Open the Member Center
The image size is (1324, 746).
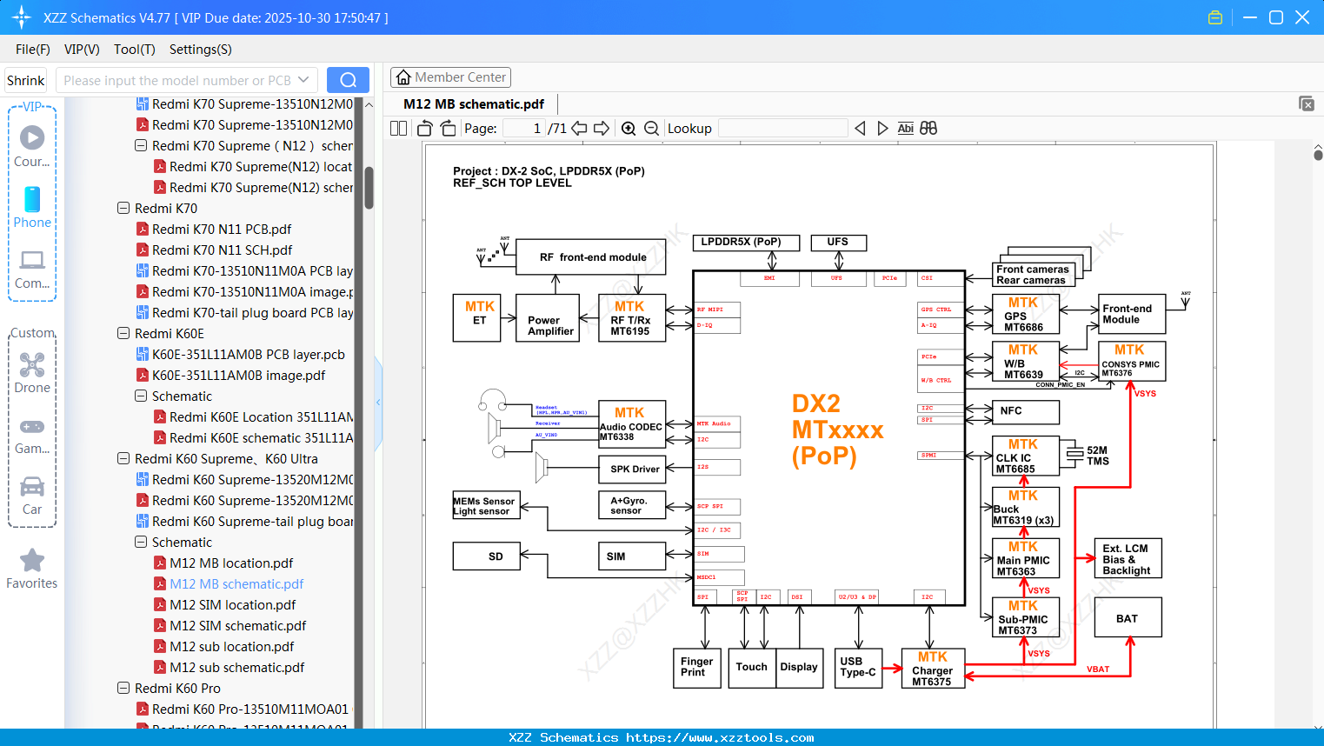pyautogui.click(x=450, y=77)
